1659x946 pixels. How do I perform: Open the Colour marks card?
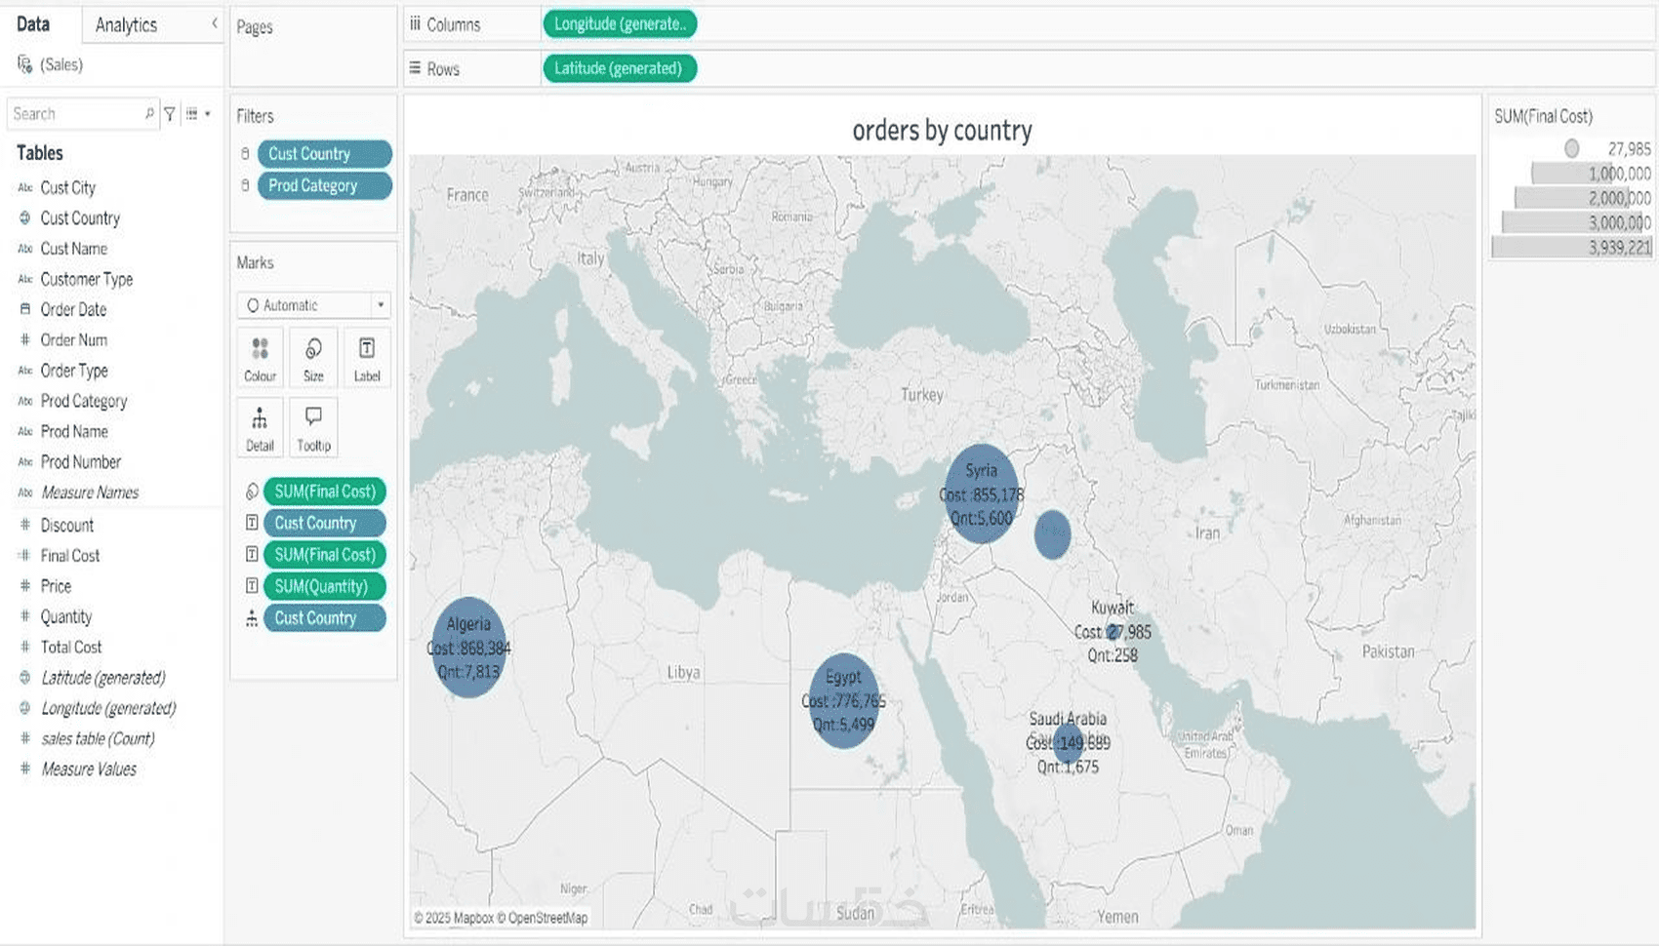pyautogui.click(x=260, y=358)
